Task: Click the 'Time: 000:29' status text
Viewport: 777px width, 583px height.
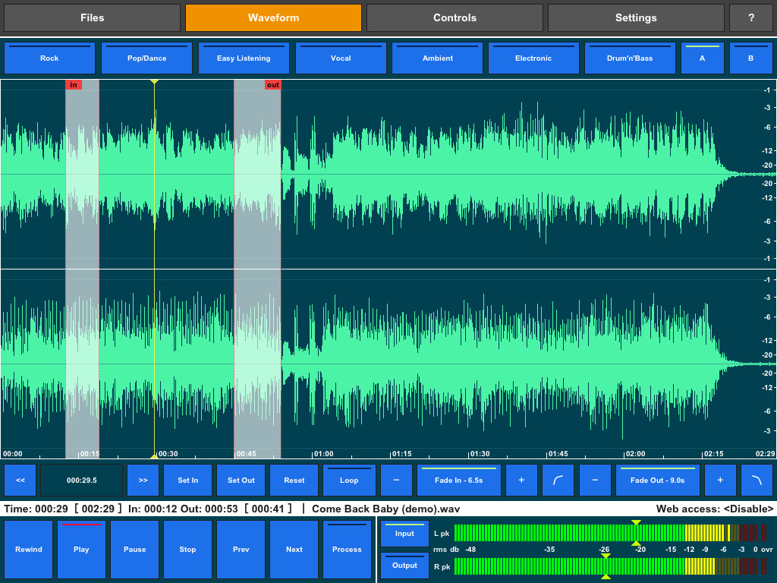Action: point(36,509)
